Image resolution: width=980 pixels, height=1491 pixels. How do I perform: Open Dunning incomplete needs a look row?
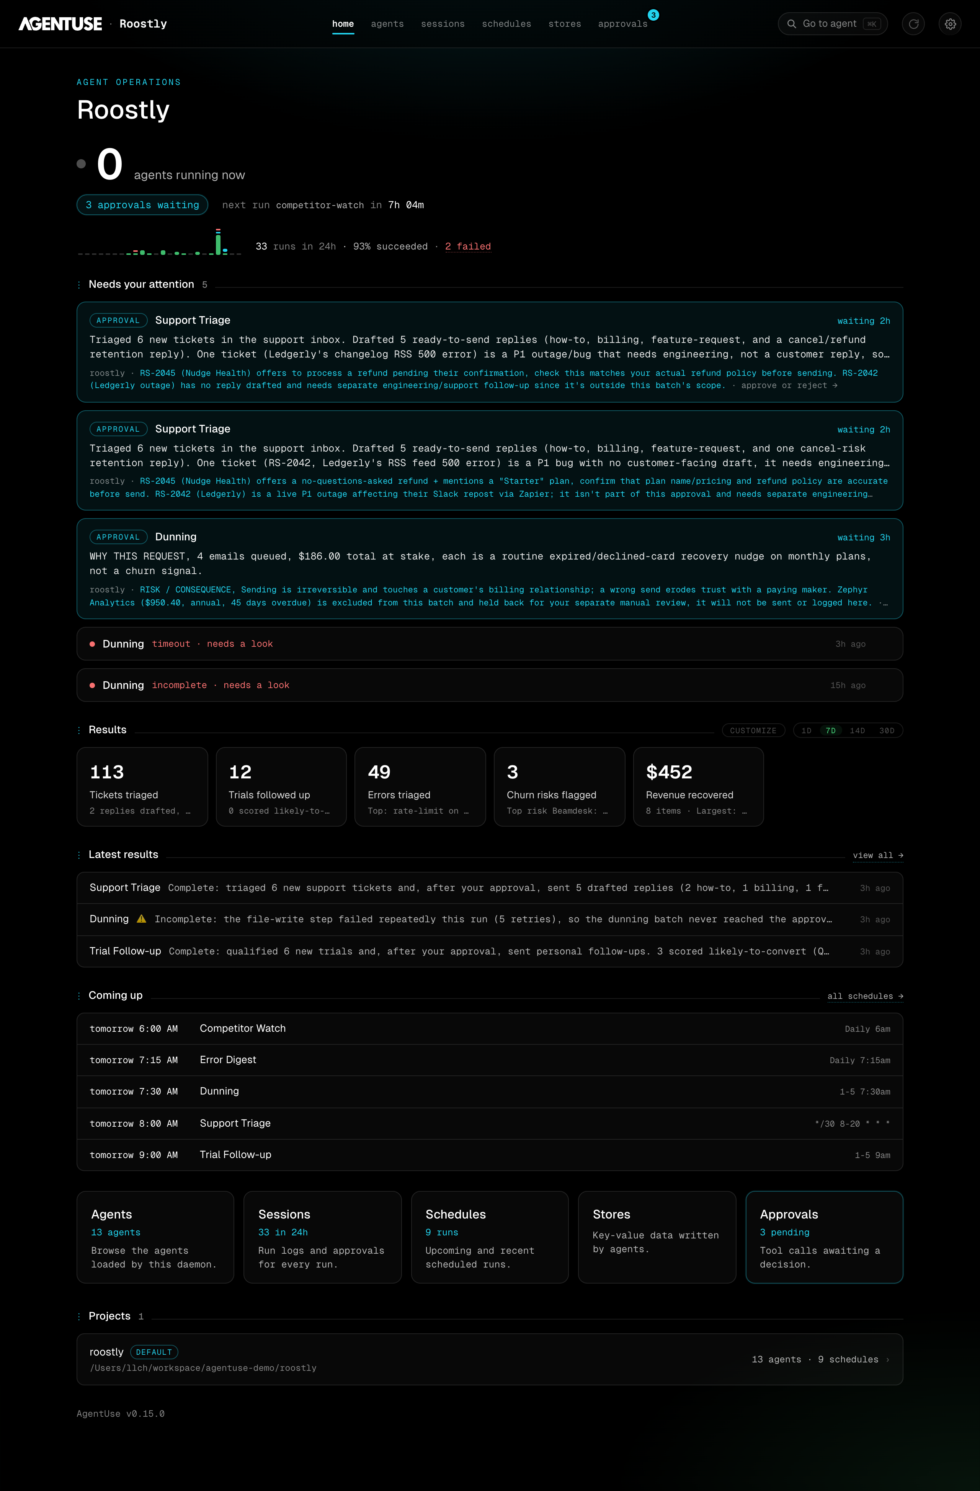coord(489,685)
